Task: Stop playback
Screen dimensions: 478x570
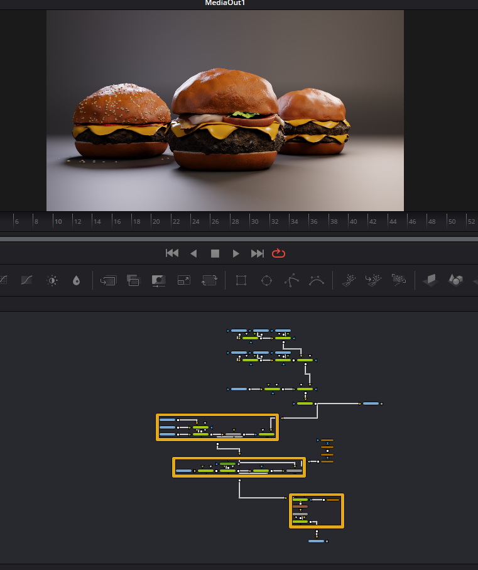Action: tap(215, 253)
